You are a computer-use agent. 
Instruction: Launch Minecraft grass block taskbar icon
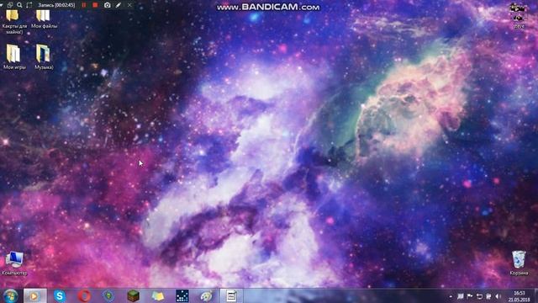[x=133, y=295]
